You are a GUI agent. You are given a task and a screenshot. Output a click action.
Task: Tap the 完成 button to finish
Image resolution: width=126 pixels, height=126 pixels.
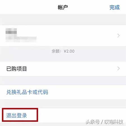point(115,7)
